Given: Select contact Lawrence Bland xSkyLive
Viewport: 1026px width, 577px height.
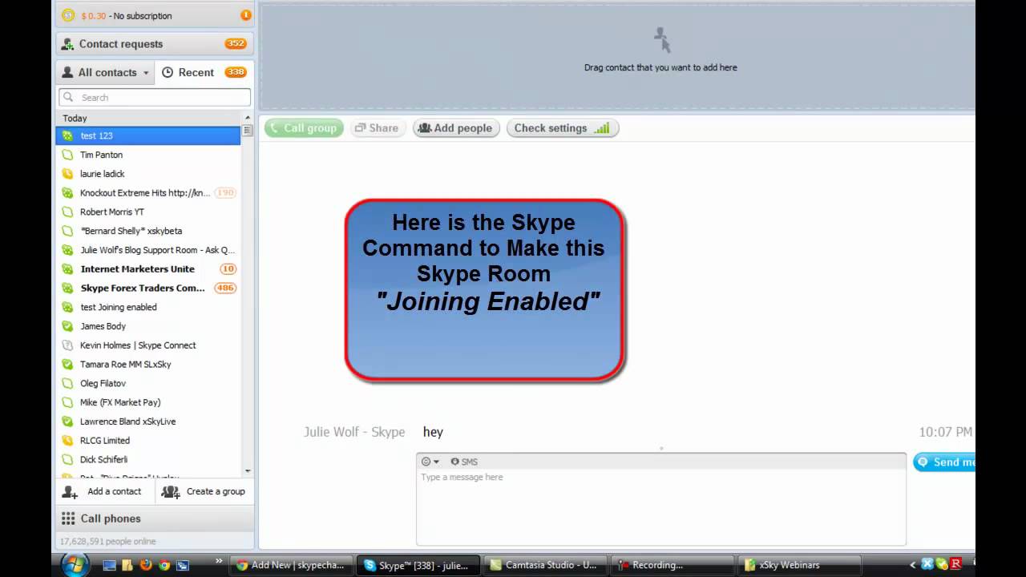Looking at the screenshot, I should tap(148, 422).
